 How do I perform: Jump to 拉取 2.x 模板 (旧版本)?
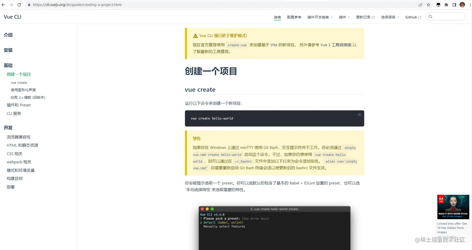pyautogui.click(x=28, y=97)
